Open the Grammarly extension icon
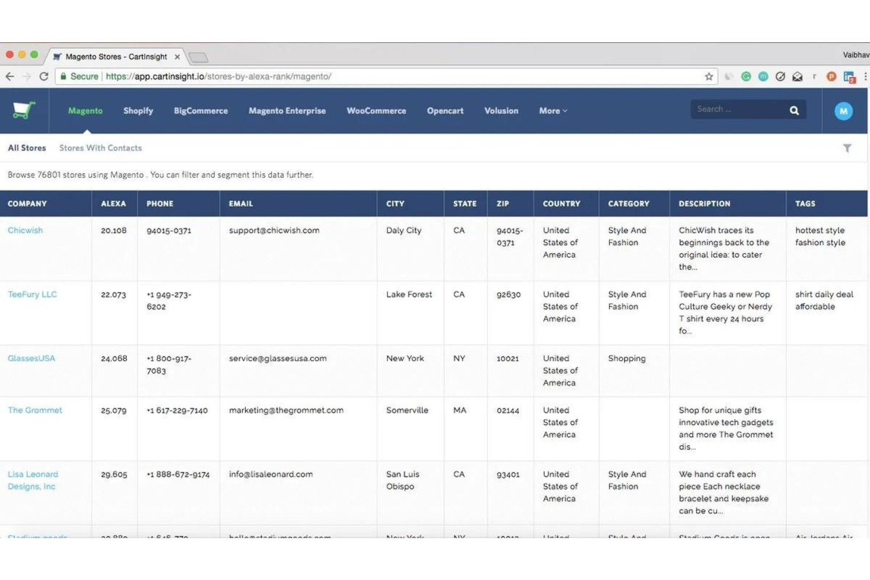Screen dimensions: 870x580 [x=746, y=76]
